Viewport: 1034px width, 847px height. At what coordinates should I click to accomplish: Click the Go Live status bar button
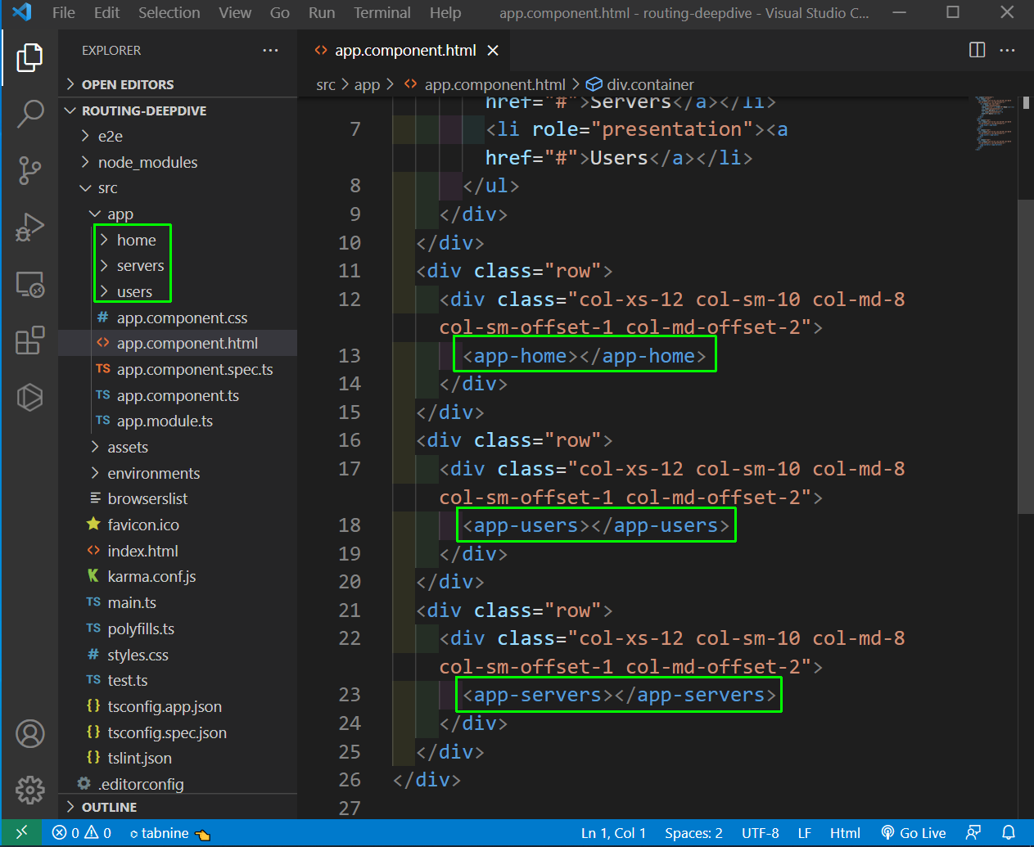pyautogui.click(x=914, y=833)
